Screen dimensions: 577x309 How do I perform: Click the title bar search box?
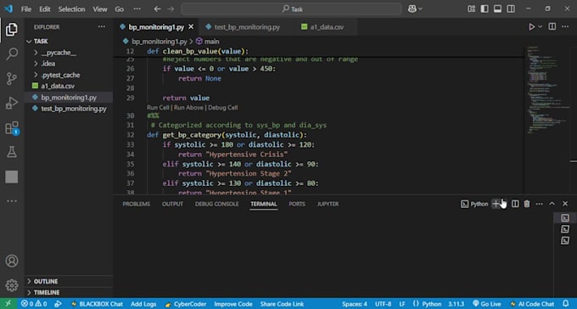tap(291, 8)
